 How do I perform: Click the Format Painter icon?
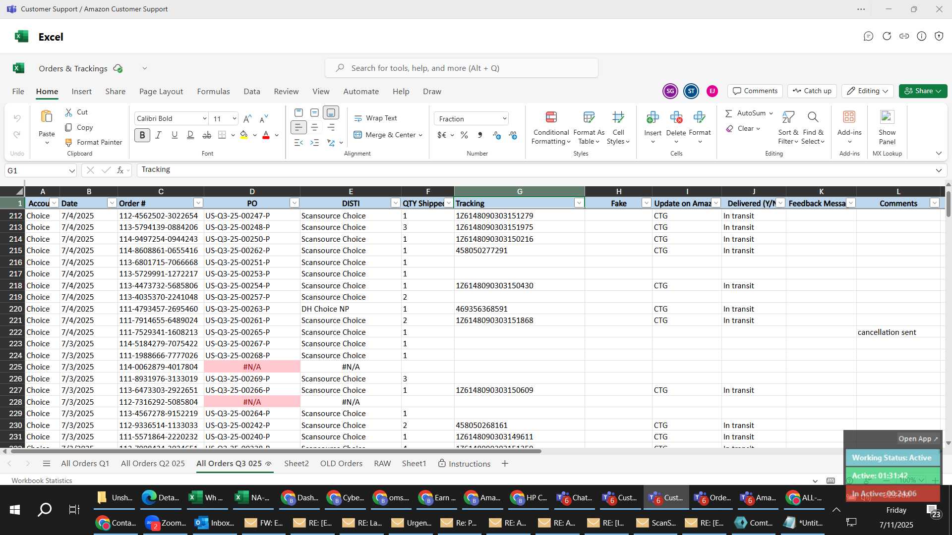point(68,143)
